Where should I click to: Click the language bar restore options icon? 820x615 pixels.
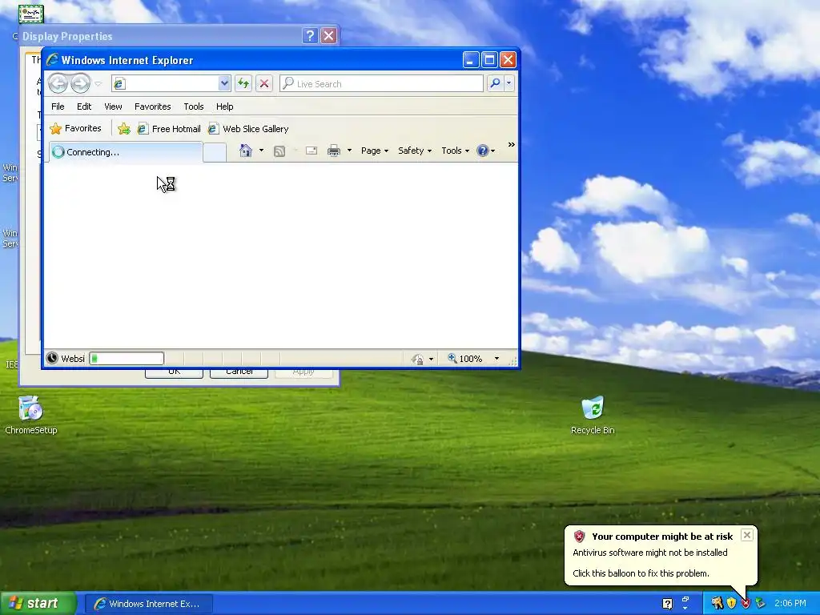(x=685, y=599)
